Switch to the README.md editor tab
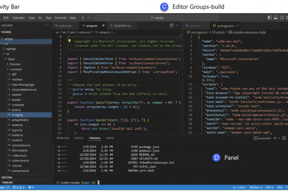 [122, 26]
